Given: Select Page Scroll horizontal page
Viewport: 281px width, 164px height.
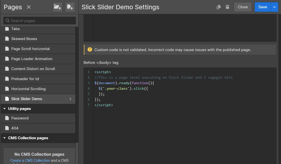Looking at the screenshot, I should tap(38, 49).
